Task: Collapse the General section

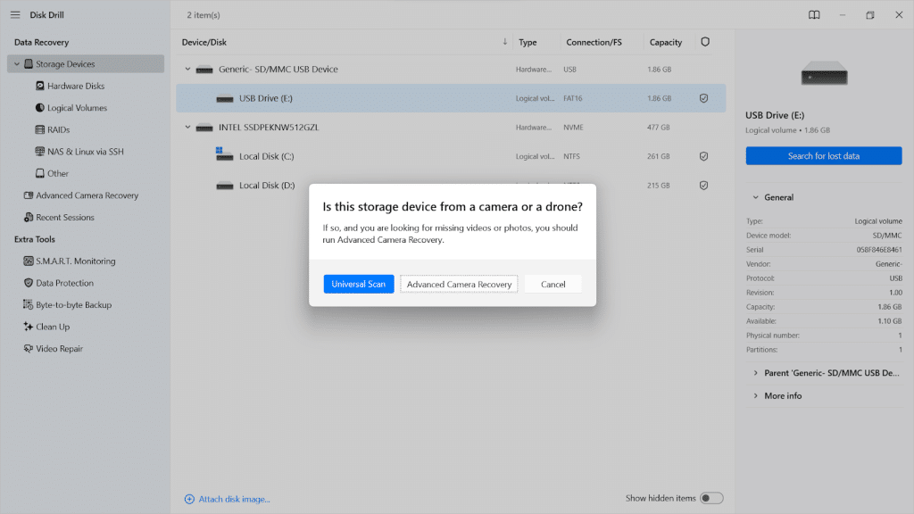Action: click(754, 197)
